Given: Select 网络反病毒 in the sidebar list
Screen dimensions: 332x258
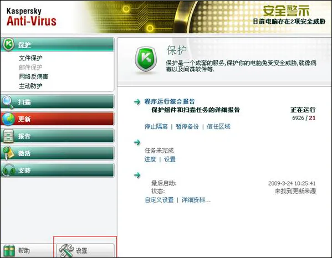Looking at the screenshot, I should pos(33,76).
